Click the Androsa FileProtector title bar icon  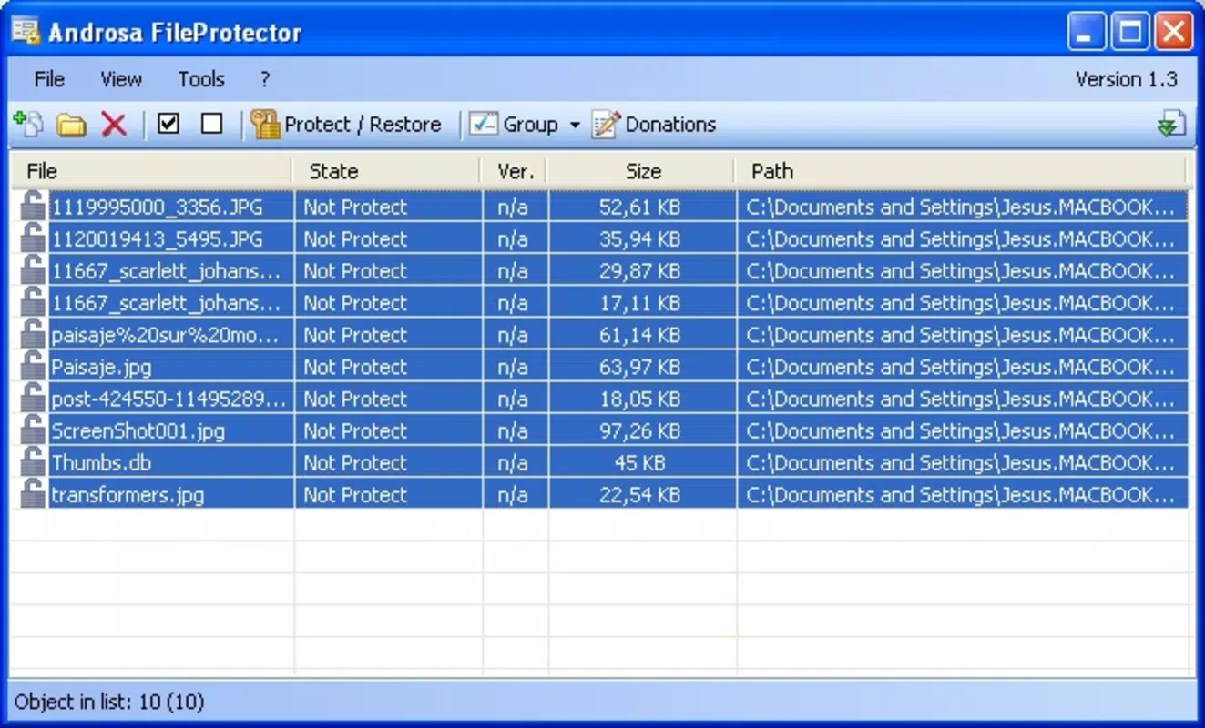click(x=26, y=32)
